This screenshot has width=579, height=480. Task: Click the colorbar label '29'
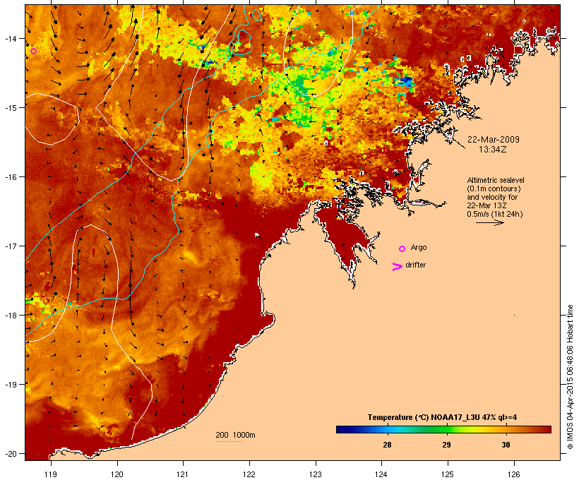click(x=446, y=445)
